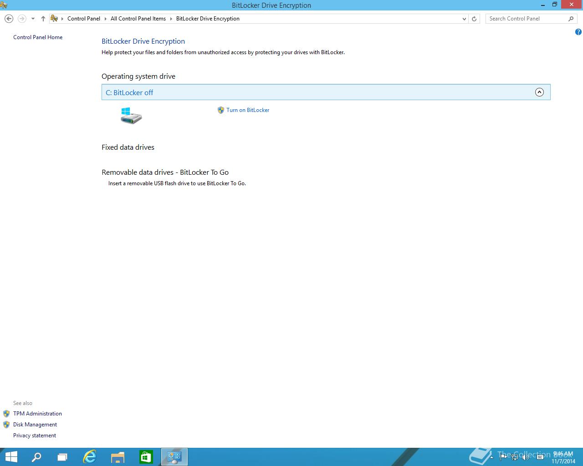Click shield icon beside Turn on BitLocker

pyautogui.click(x=221, y=110)
